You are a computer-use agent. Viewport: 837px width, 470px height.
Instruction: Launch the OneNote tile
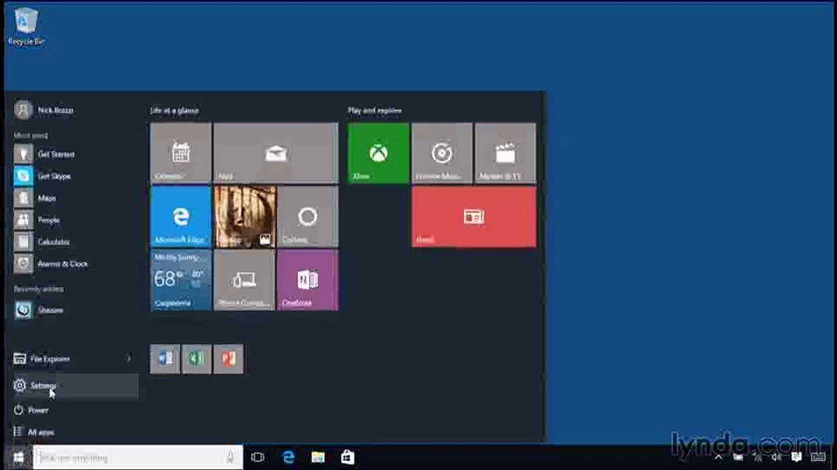click(308, 280)
